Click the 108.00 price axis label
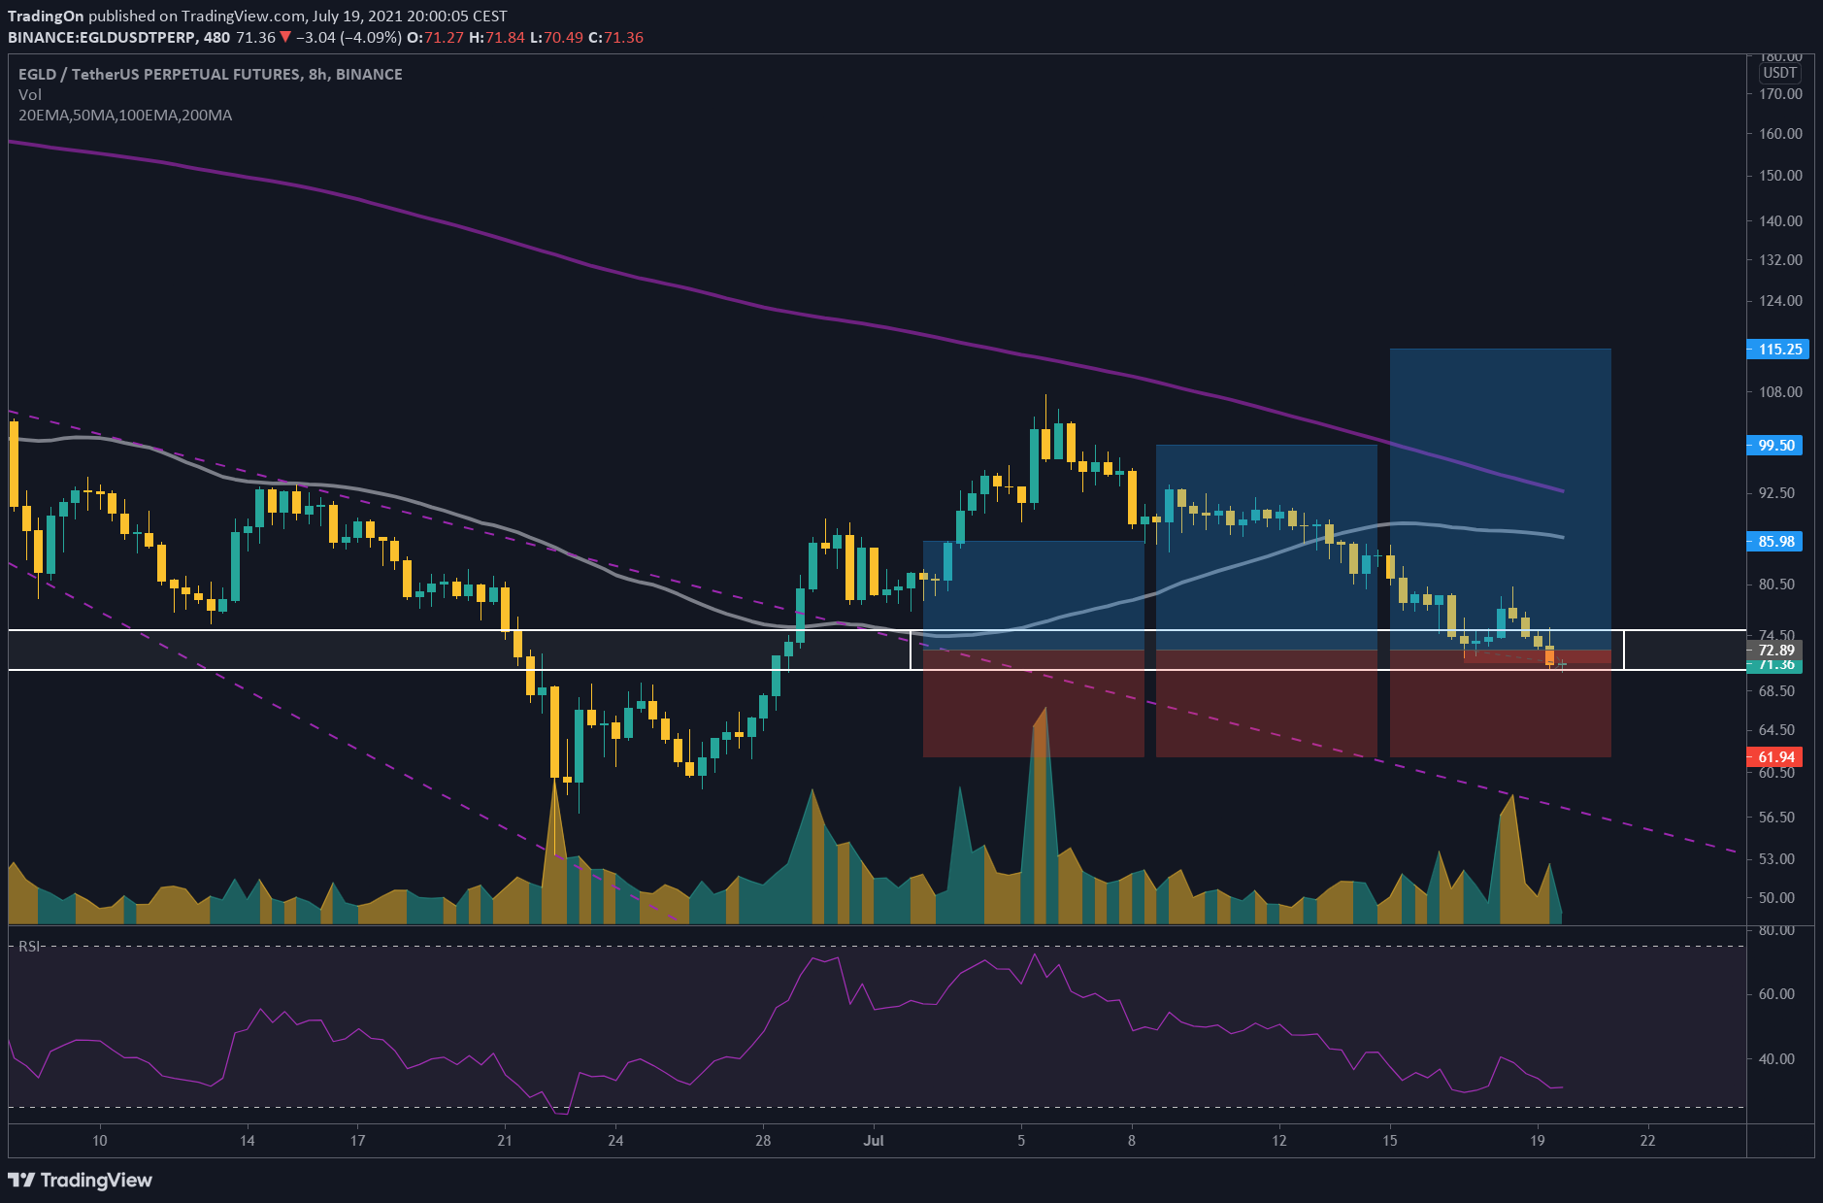This screenshot has height=1203, width=1823. pyautogui.click(x=1780, y=391)
